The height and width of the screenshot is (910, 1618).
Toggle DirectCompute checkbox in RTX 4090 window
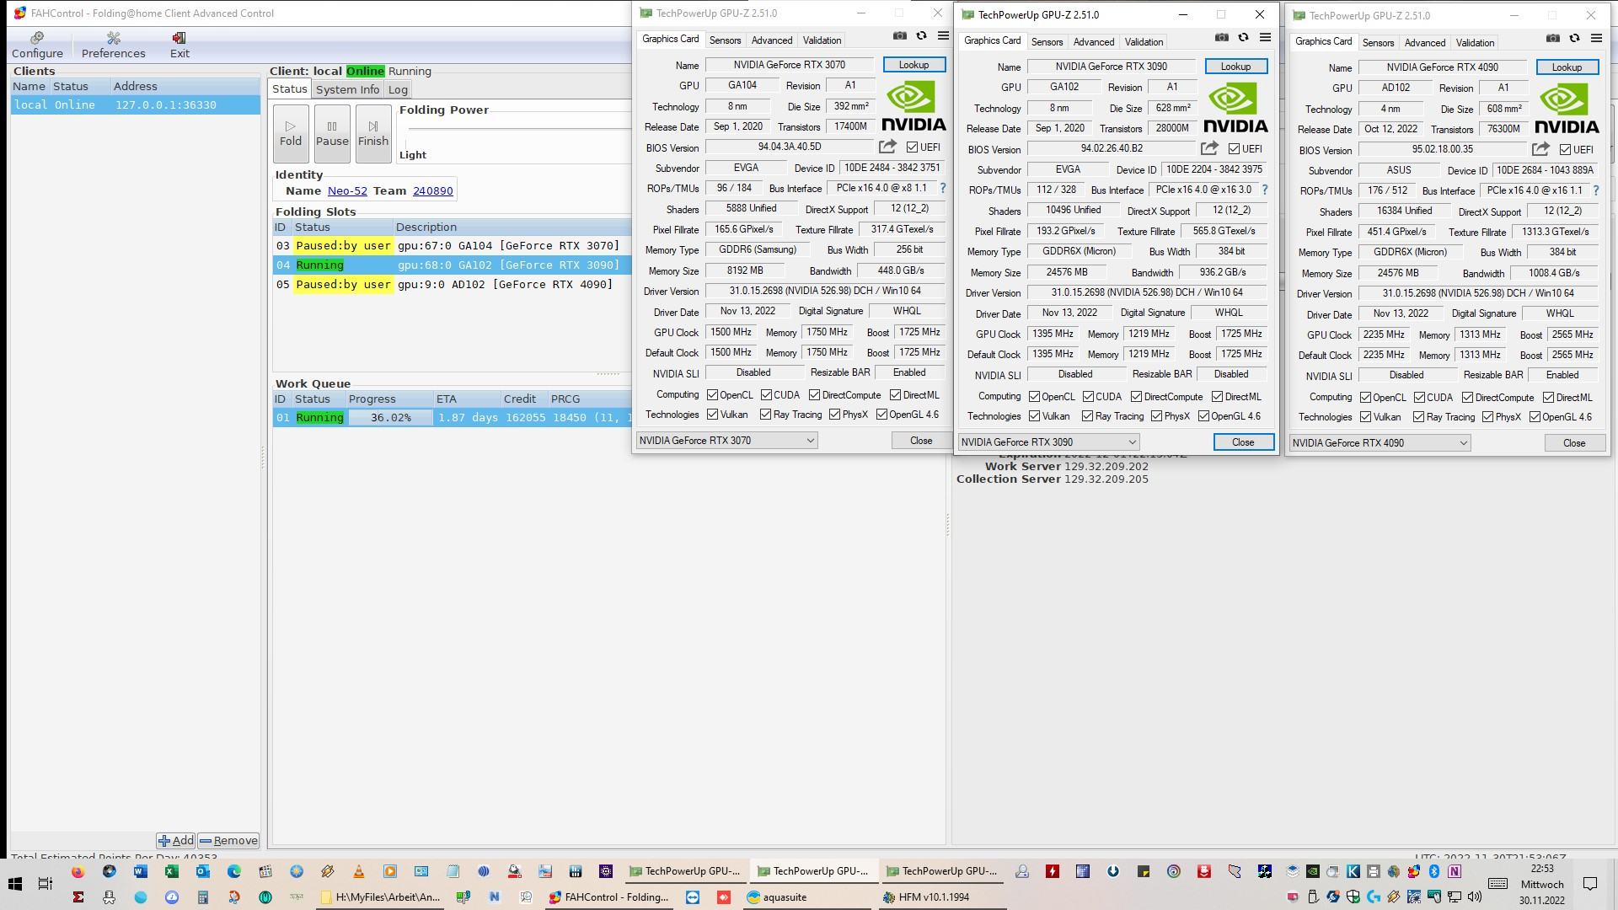[x=1467, y=398]
